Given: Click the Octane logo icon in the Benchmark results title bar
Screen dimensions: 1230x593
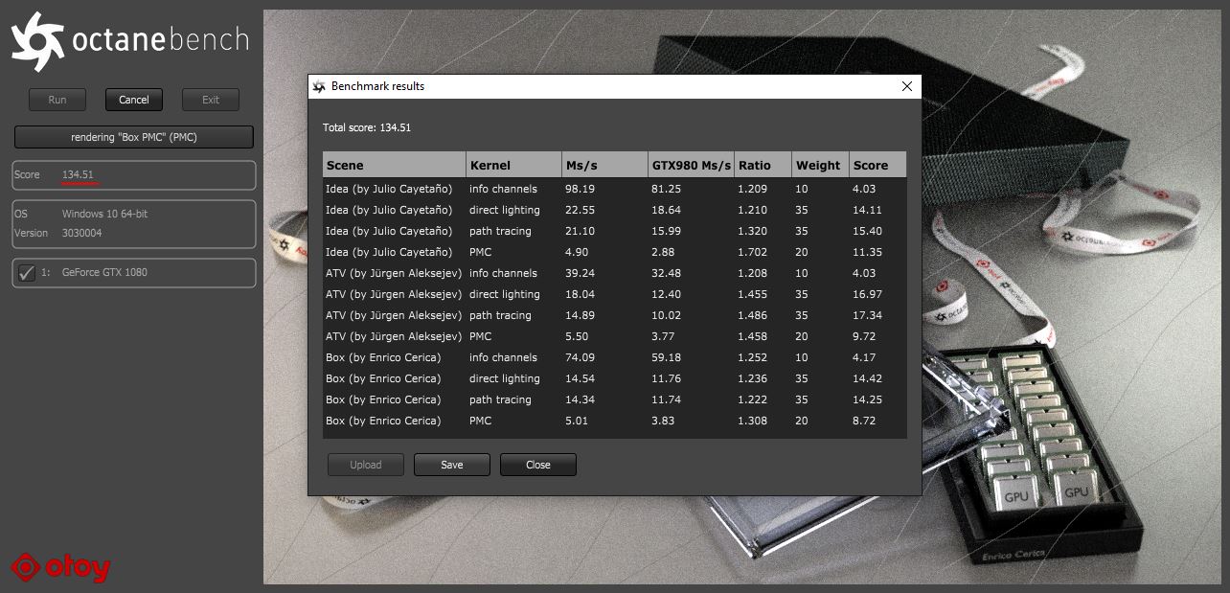Looking at the screenshot, I should pos(319,86).
